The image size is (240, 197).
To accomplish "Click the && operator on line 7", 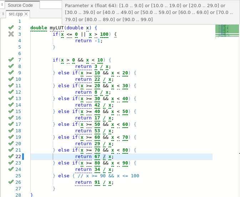I will tap(81, 60).
